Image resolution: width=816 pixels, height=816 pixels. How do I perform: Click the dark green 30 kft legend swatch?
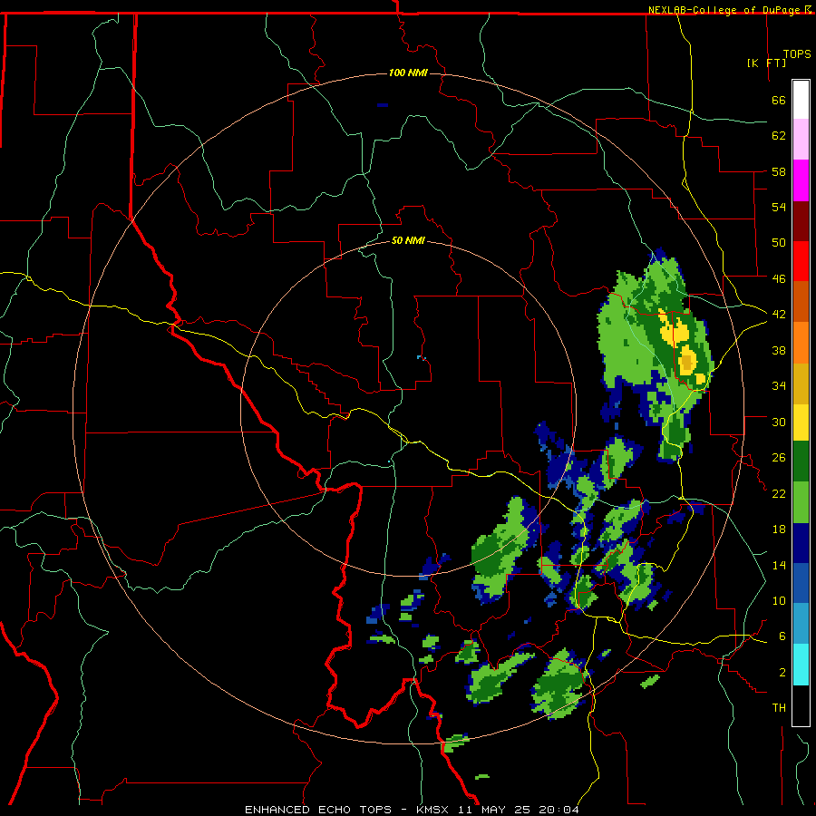click(801, 461)
